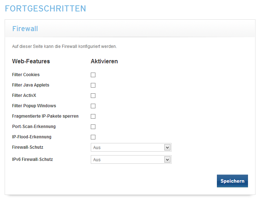The height and width of the screenshot is (207, 268).
Task: Click the firewall description text
Action: click(x=64, y=46)
